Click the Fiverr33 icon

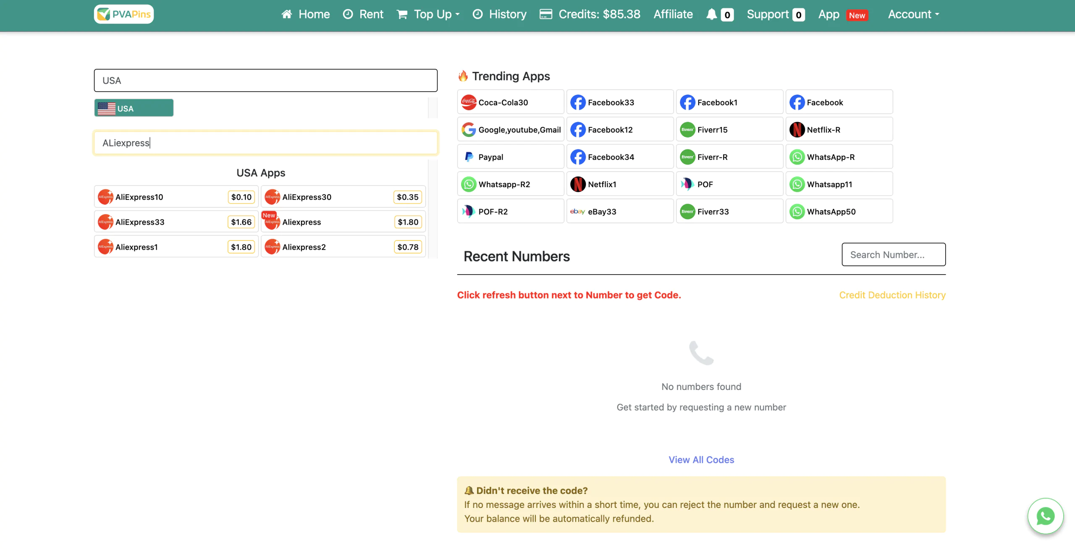687,211
